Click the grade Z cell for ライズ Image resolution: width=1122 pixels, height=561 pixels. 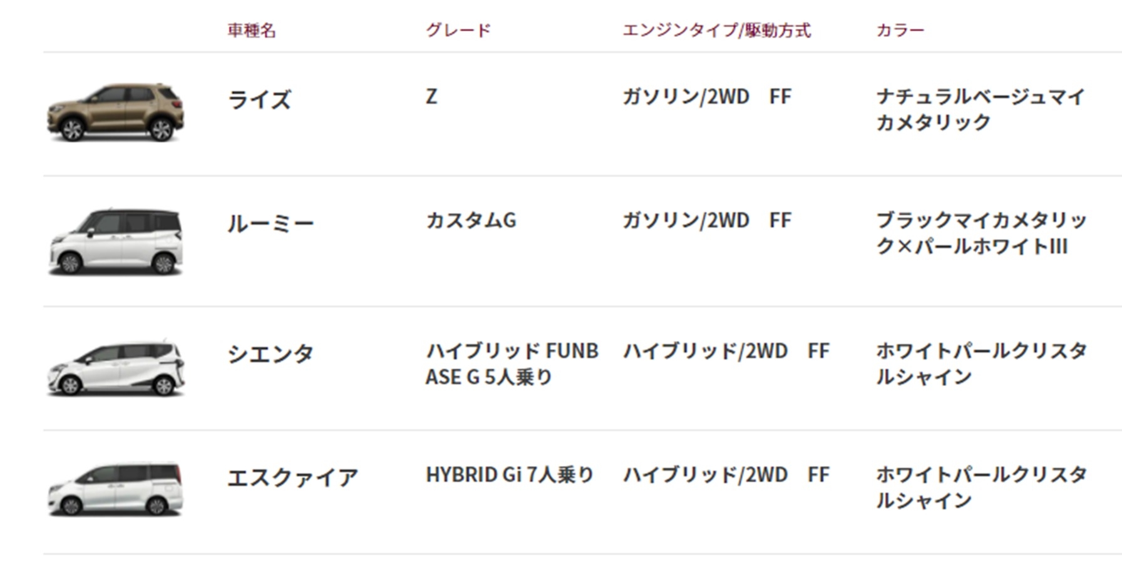(431, 96)
